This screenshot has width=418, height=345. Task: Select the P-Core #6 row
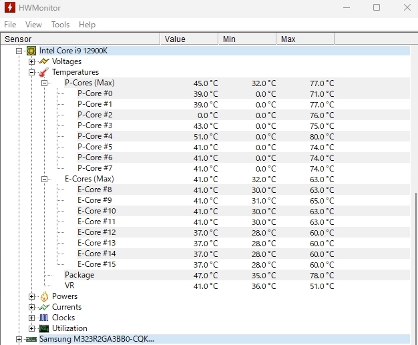coord(243,157)
